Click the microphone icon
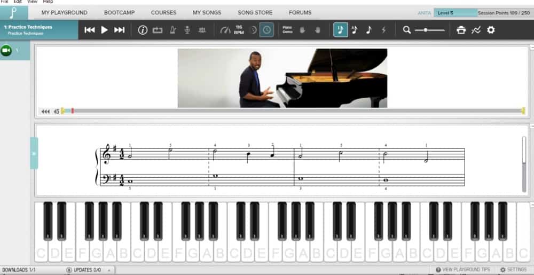The width and height of the screenshot is (534, 275). coord(187,30)
